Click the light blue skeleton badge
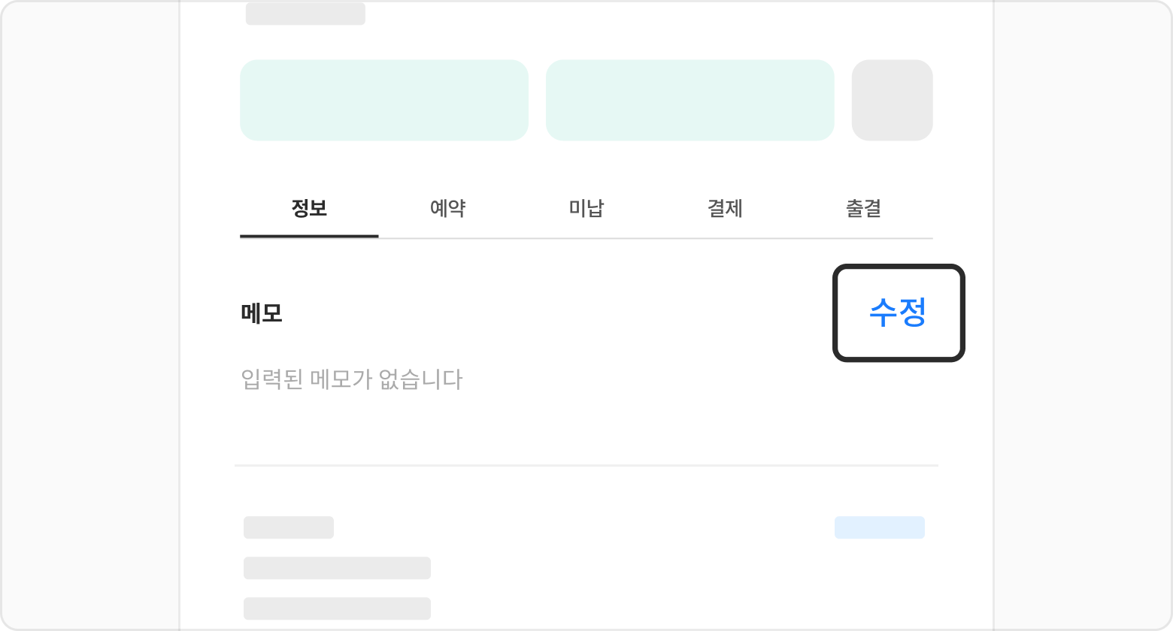Viewport: 1173px width, 631px height. click(879, 527)
